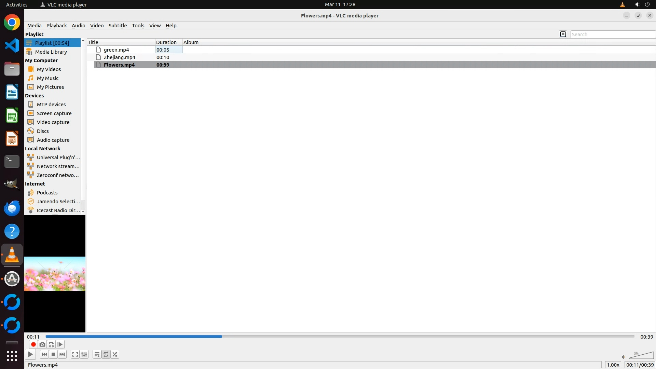Toggle A-B loop button
656x369 pixels.
(51, 344)
